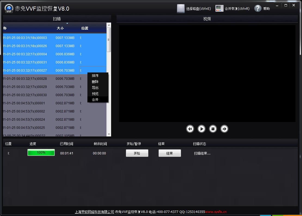Choose 排序 from the context menu
The height and width of the screenshot is (216, 302).
click(x=95, y=76)
